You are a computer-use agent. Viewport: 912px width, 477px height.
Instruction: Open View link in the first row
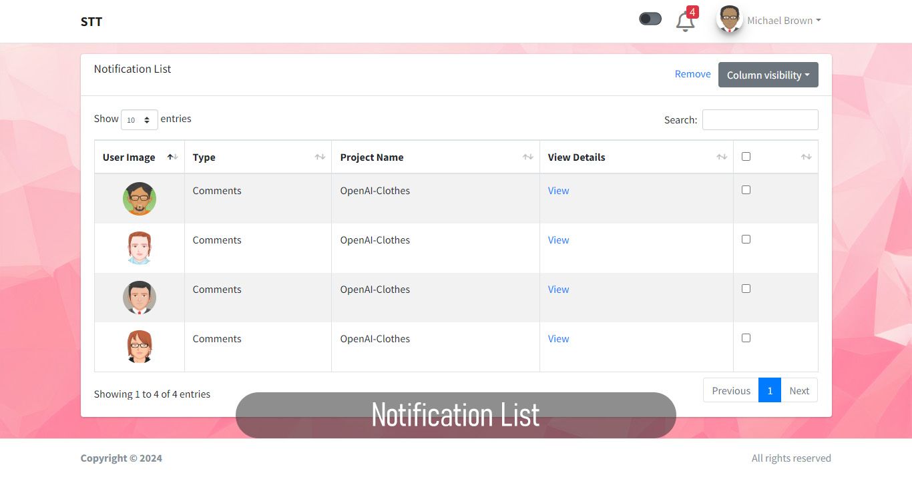[x=558, y=191]
